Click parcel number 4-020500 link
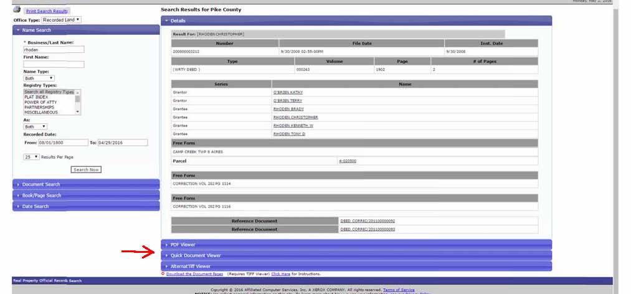Image resolution: width=631 pixels, height=294 pixels. click(347, 161)
